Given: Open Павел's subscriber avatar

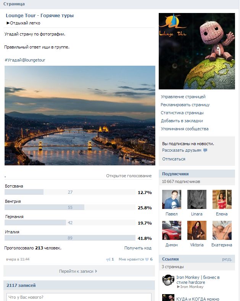Looking at the screenshot, I should (172, 199).
